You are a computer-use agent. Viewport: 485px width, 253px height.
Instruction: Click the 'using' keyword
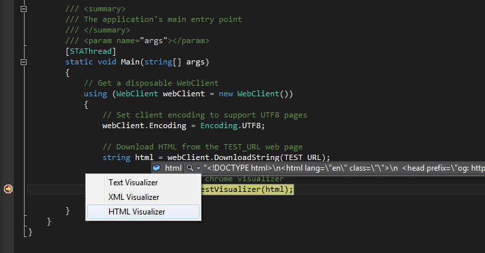95,94
